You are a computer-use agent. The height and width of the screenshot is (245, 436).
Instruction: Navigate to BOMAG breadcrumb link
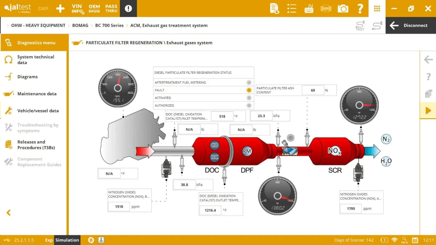(x=80, y=25)
